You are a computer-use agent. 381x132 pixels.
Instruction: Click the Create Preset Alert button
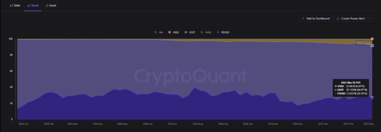pos(350,18)
